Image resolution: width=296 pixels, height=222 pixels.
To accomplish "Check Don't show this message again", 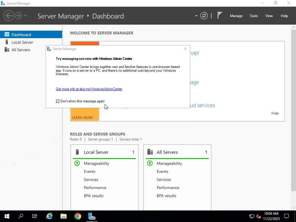I will pos(58,101).
